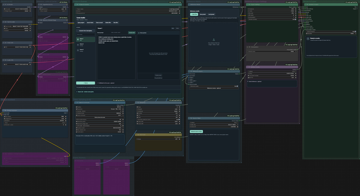Image resolution: width=360 pixels, height=196 pixels.
Task: Open the Container MP4 dropdown
Action: (x=272, y=9)
